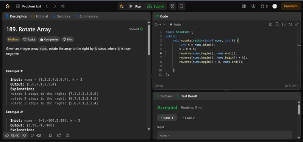Toggle the dislike thumbs-down button
The width and height of the screenshot is (303, 142).
(24, 136)
